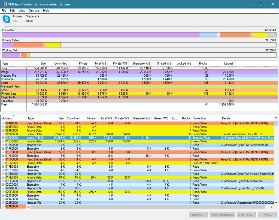Click the Working Set bar purple segment
Viewport: 279px width, 220px height.
point(11,55)
